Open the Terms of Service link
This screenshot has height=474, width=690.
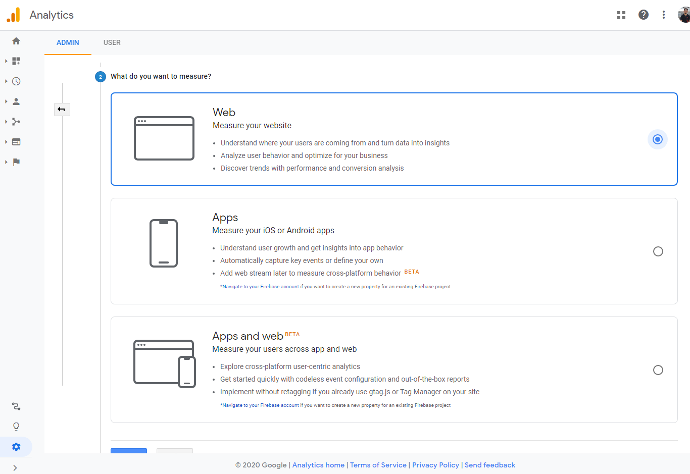pyautogui.click(x=378, y=465)
